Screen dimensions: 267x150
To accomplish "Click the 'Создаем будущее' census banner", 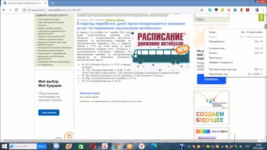I will pyautogui.click(x=212, y=107).
